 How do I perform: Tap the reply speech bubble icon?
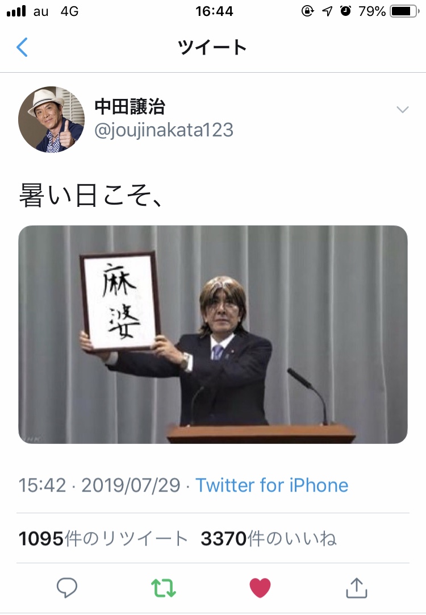click(67, 588)
